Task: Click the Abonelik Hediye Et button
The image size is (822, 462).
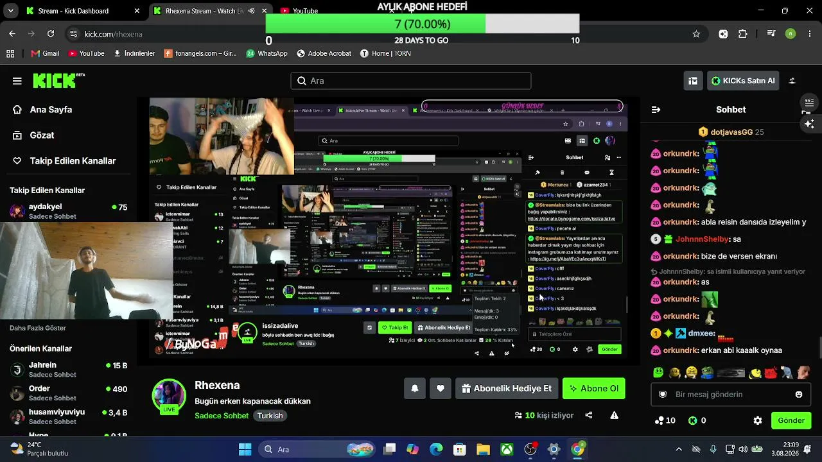Action: (507, 388)
